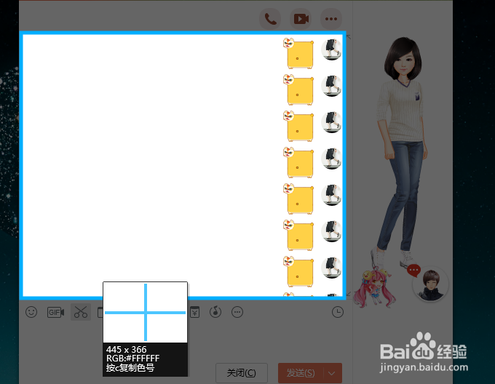
Task: Expand the send button dropdown arrow
Action: point(332,373)
